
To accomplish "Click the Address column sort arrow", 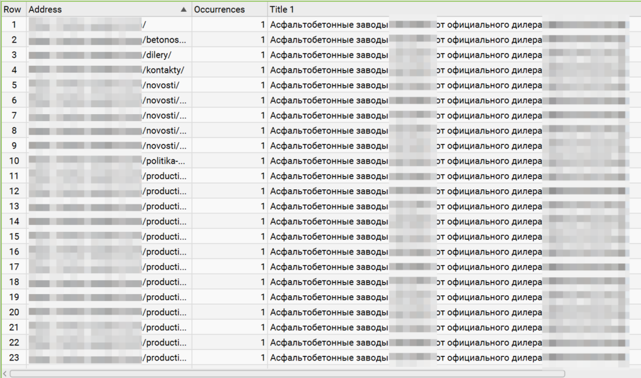I will (183, 10).
